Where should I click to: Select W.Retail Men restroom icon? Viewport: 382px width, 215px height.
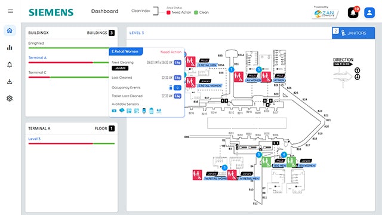point(232,175)
